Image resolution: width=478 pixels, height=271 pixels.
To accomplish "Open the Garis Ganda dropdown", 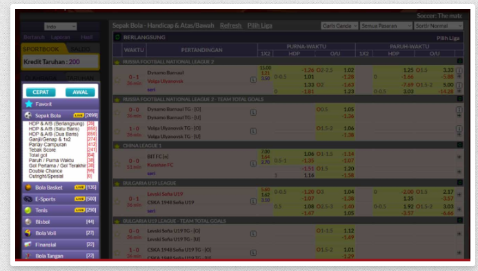I will pyautogui.click(x=339, y=26).
